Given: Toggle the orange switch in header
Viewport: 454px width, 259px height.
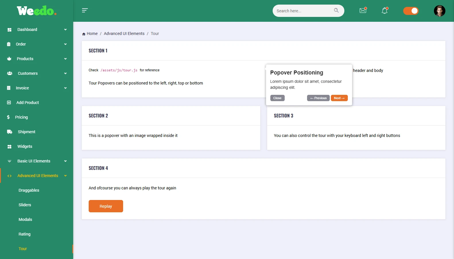Looking at the screenshot, I should [x=411, y=11].
